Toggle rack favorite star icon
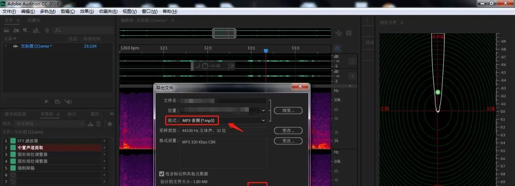515x186 pixels. point(110,124)
